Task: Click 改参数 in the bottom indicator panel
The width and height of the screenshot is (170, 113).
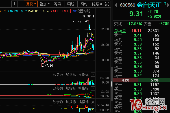Action: (x=58, y=102)
